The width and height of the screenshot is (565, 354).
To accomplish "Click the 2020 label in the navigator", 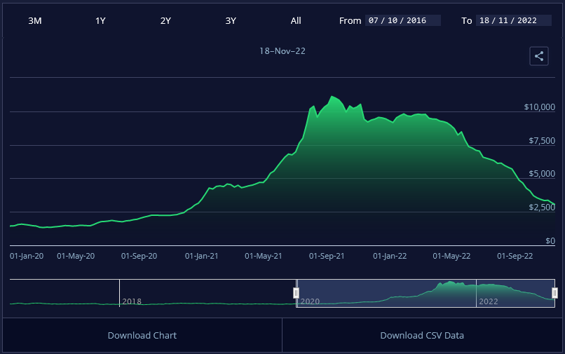I will [x=309, y=301].
